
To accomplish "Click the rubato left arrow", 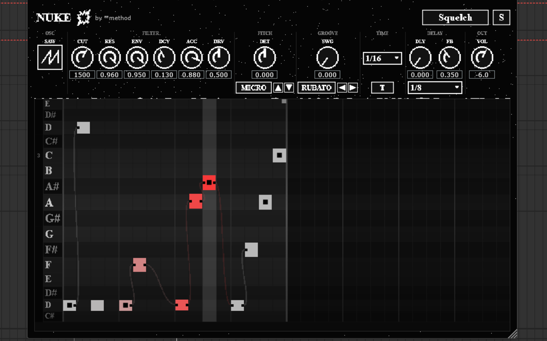I will point(342,88).
